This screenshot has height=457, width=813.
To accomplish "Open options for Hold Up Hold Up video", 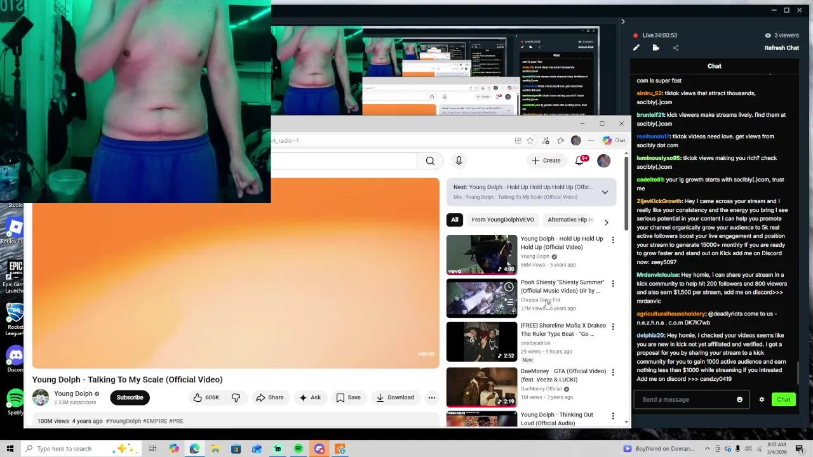I will pyautogui.click(x=613, y=240).
